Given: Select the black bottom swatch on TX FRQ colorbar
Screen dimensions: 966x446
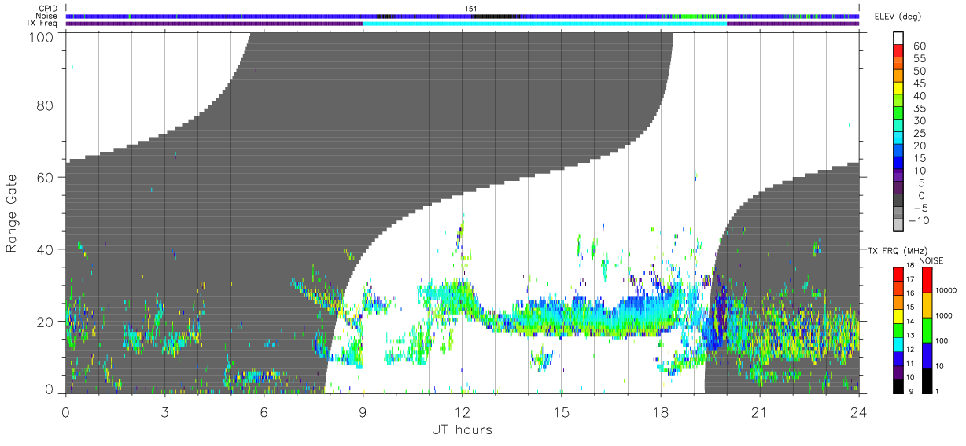Looking at the screenshot, I should [898, 386].
